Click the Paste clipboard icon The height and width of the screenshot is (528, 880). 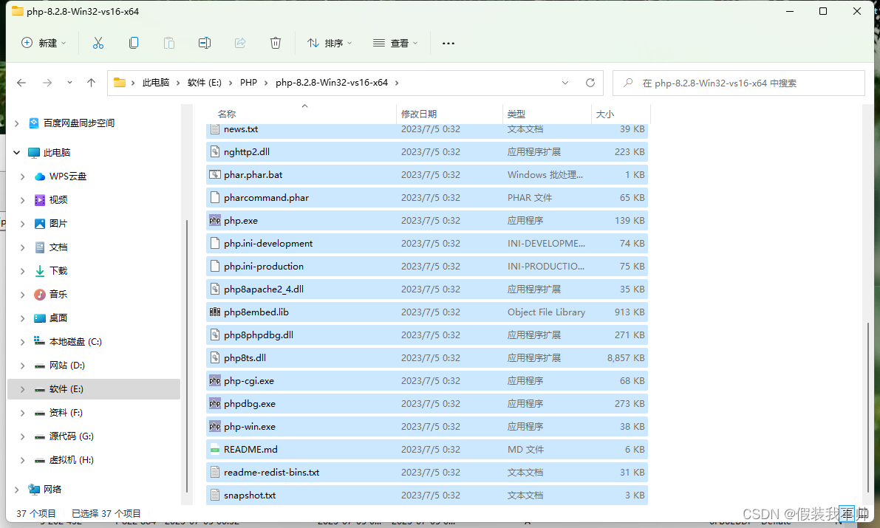169,44
